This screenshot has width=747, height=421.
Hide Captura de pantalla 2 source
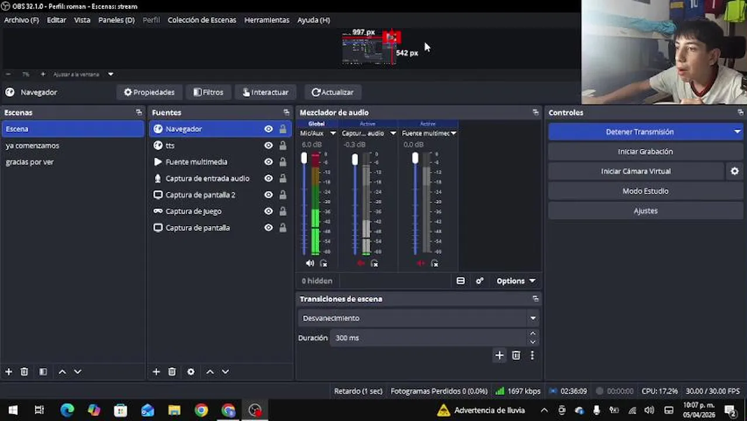(268, 195)
